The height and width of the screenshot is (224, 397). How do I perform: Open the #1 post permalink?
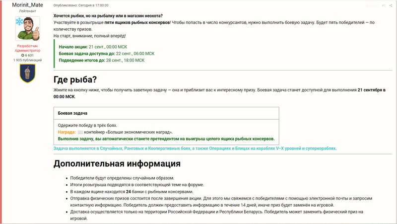pos(384,5)
